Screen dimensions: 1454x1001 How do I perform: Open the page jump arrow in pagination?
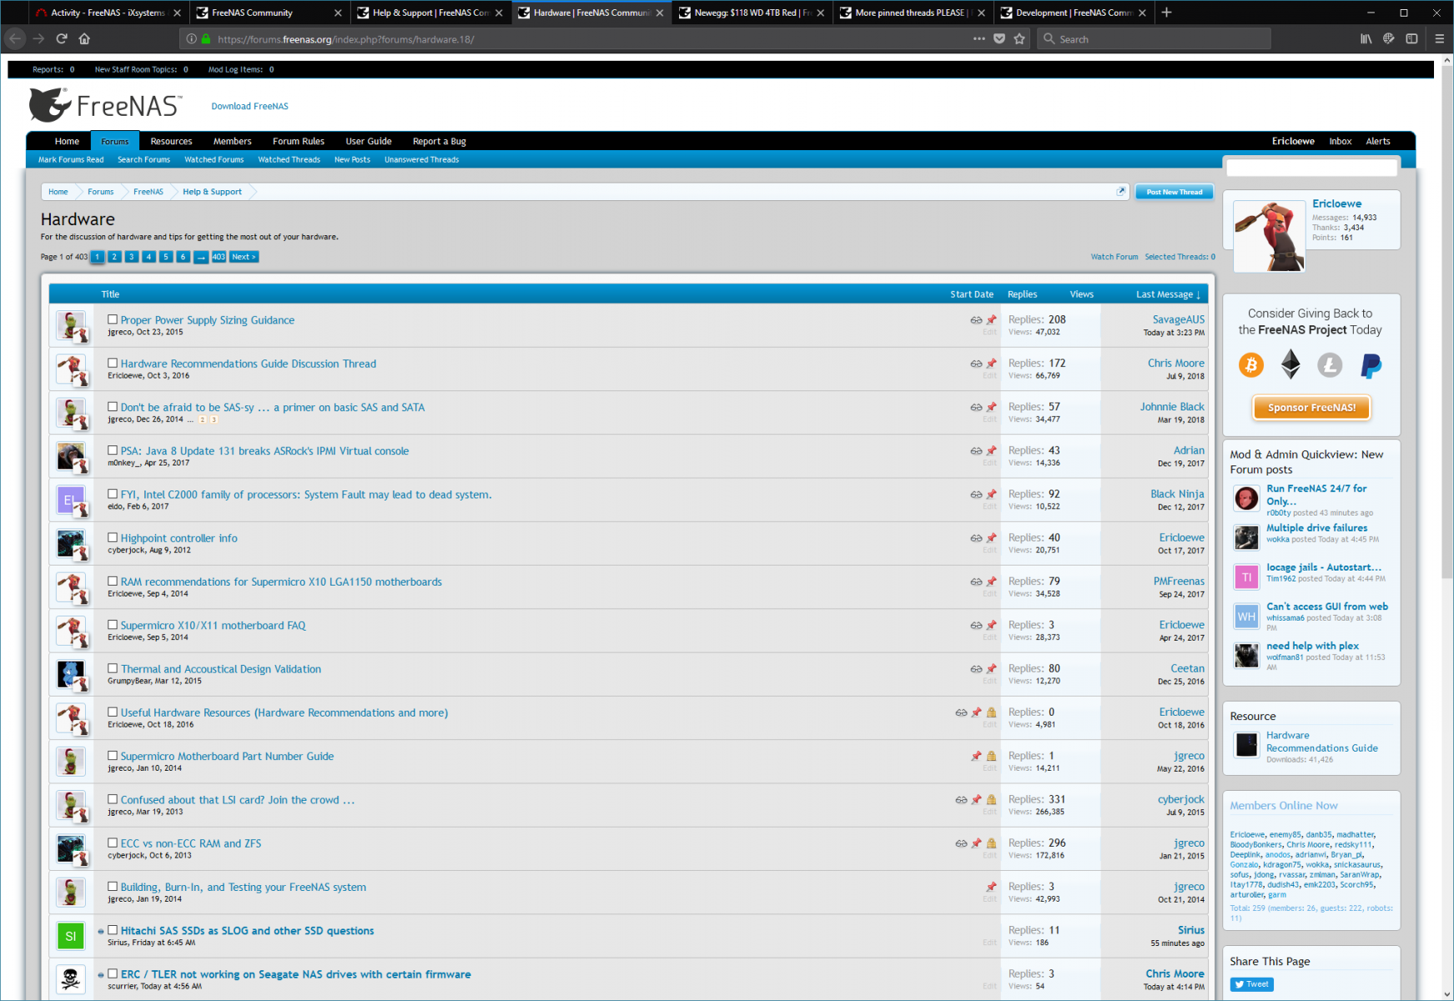(200, 257)
